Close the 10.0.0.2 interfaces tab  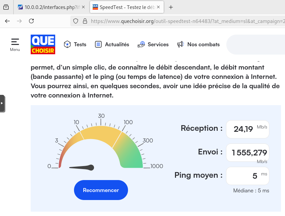(83, 7)
